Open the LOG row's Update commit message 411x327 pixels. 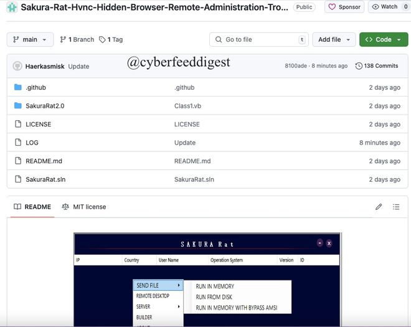[x=185, y=143]
